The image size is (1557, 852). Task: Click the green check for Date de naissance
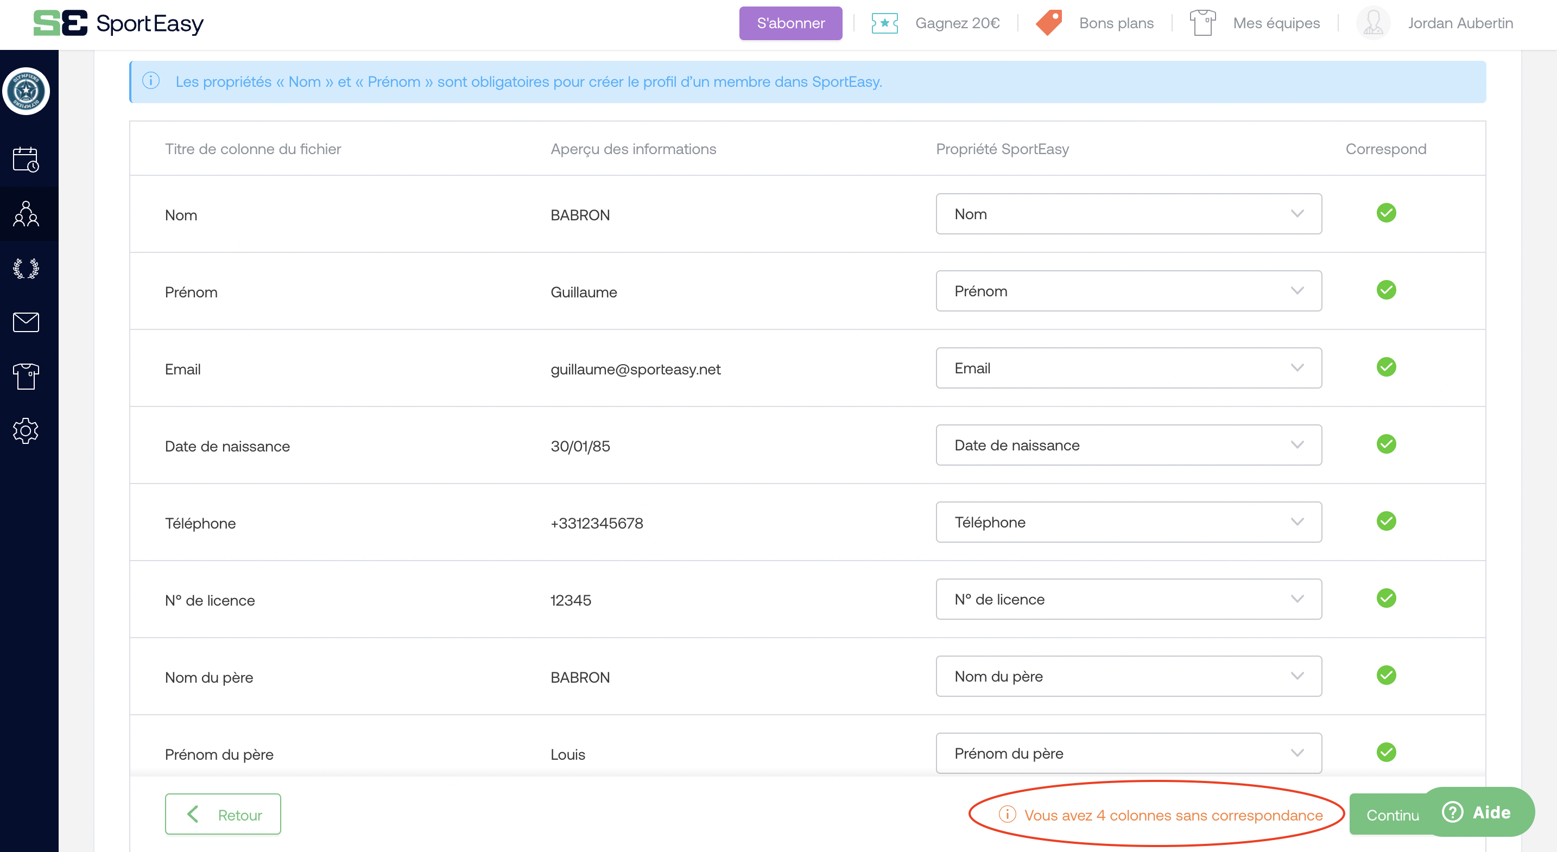click(x=1386, y=444)
